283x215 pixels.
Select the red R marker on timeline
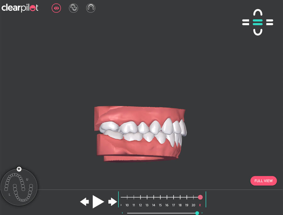(x=200, y=197)
